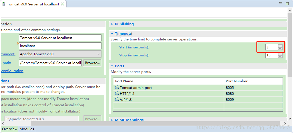Decrease the Start timeout seconds
The image size is (293, 133).
[x=280, y=49]
